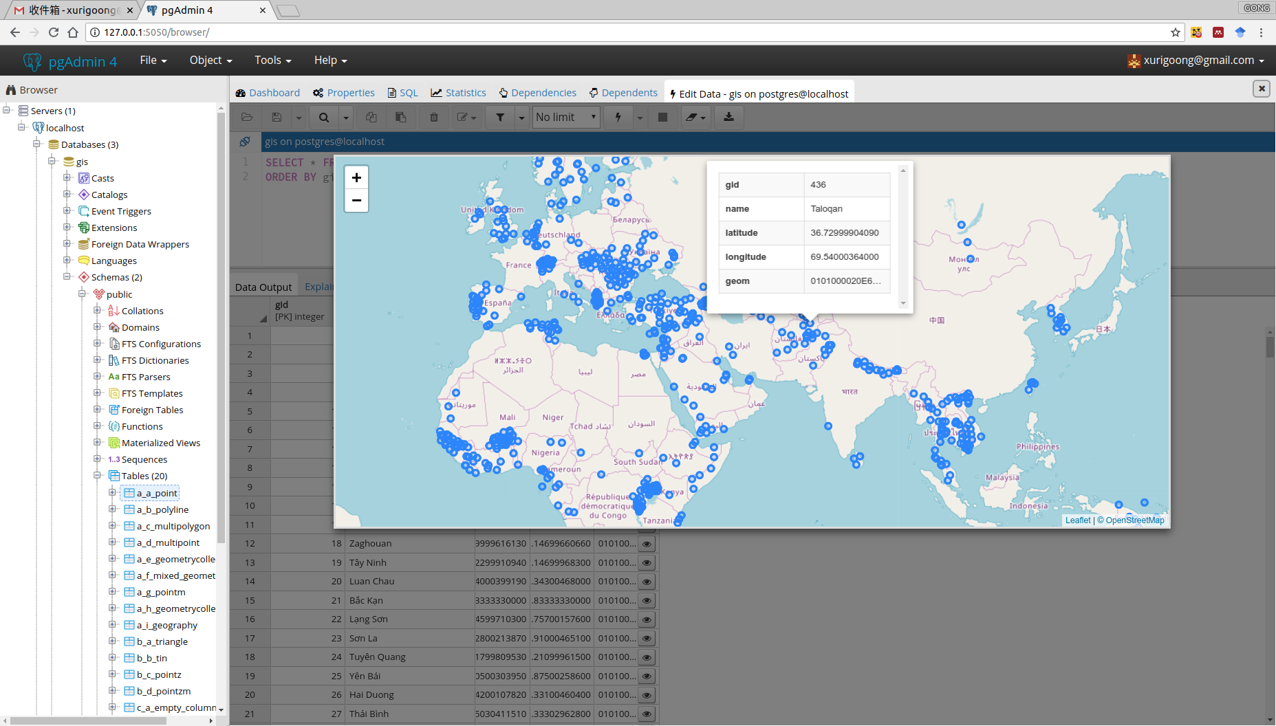The image size is (1276, 726).
Task: Collapse the Schemas (2) node
Action: (x=67, y=276)
